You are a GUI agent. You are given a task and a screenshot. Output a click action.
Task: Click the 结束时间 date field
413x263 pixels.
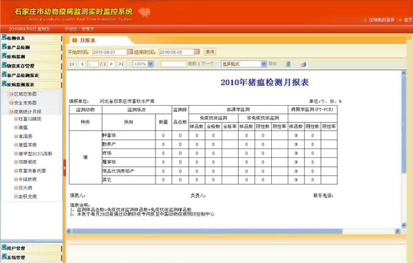point(176,52)
